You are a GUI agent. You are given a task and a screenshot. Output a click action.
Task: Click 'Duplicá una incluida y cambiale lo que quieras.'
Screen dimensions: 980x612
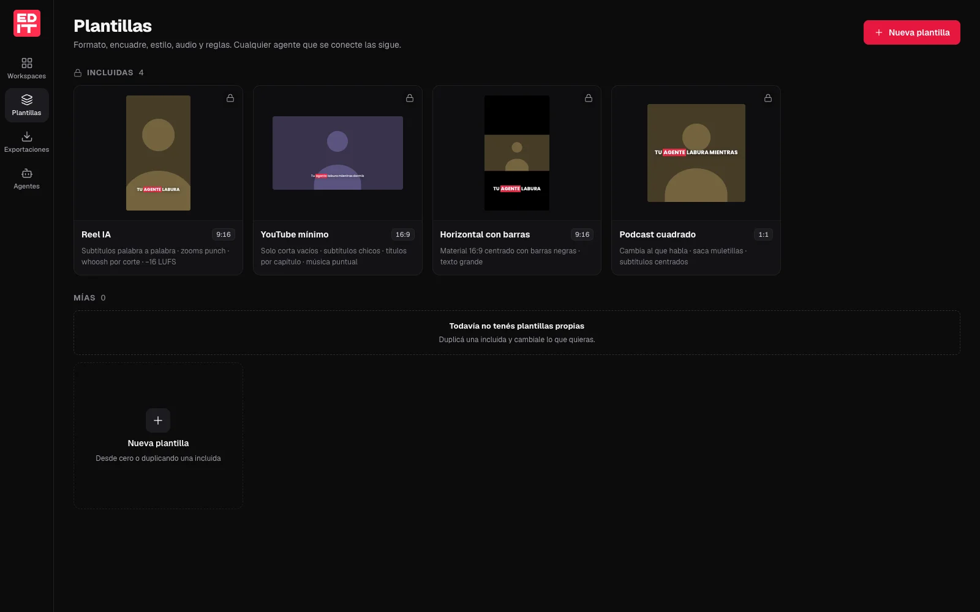(x=517, y=340)
